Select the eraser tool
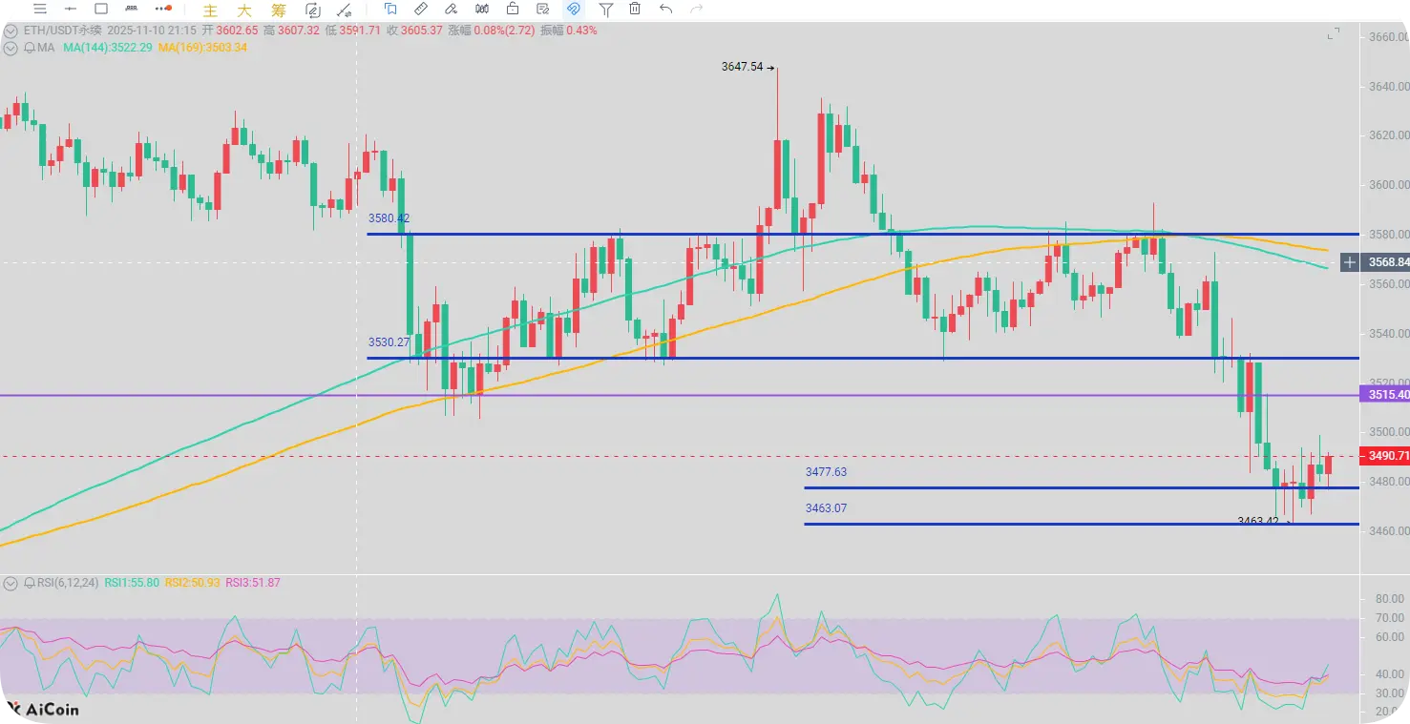Image resolution: width=1410 pixels, height=724 pixels. (452, 9)
